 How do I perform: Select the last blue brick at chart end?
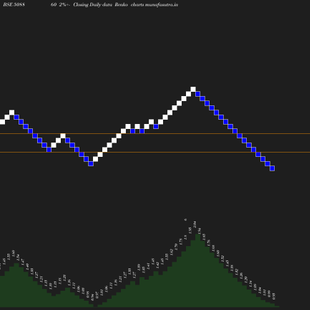[x=272, y=169]
